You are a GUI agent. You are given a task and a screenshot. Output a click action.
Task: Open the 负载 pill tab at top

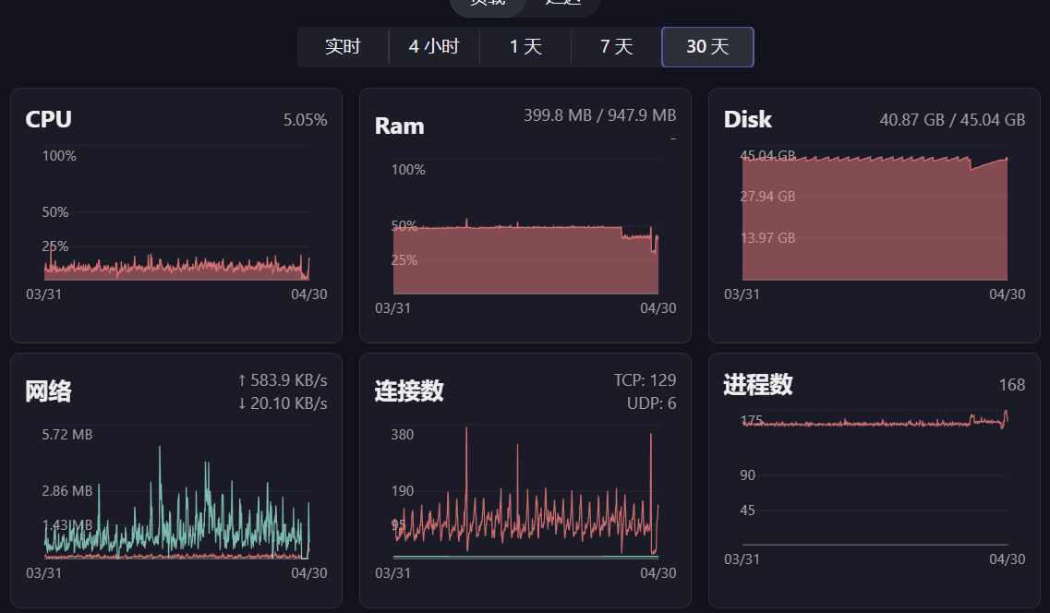point(488,3)
